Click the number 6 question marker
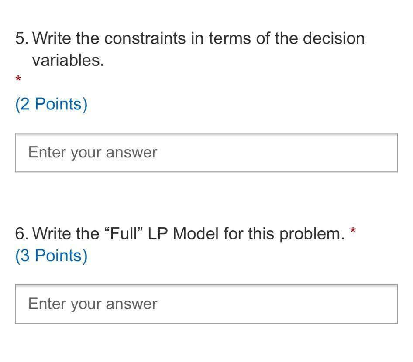 [x=21, y=234]
